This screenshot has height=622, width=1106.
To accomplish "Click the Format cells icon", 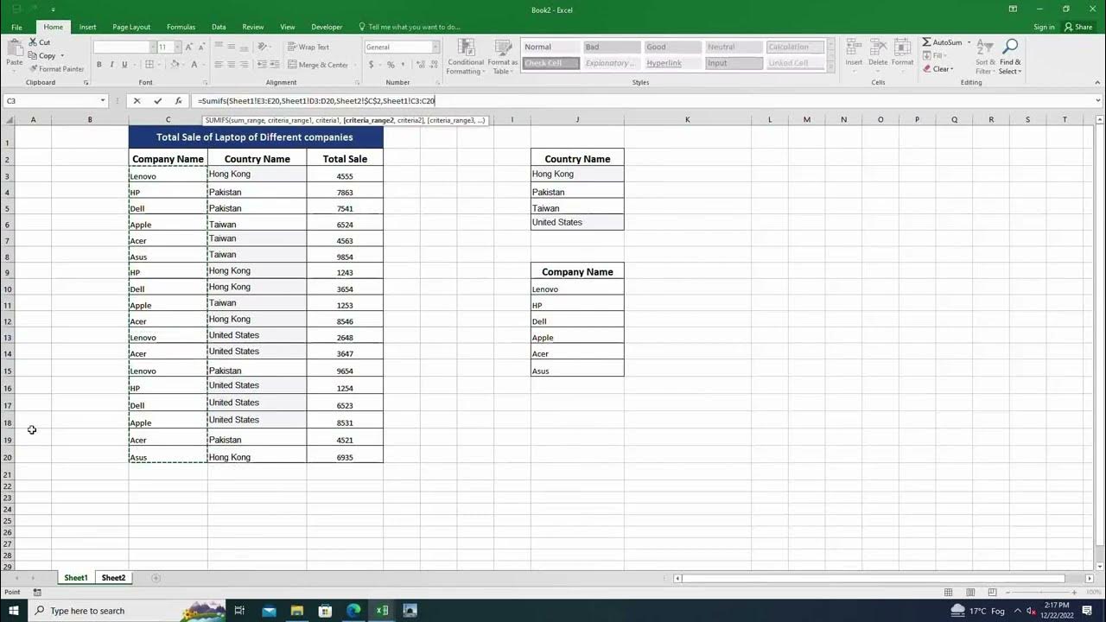I will pos(902,48).
